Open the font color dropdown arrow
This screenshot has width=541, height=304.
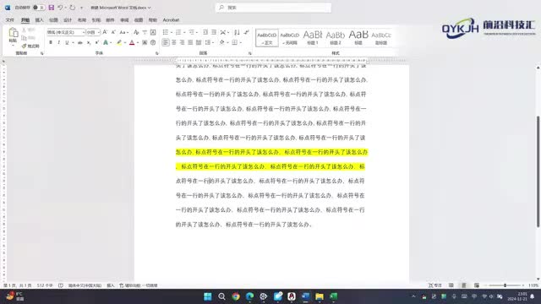click(138, 43)
